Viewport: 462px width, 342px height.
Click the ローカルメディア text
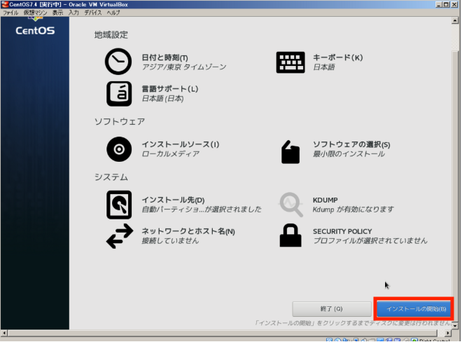tap(171, 153)
